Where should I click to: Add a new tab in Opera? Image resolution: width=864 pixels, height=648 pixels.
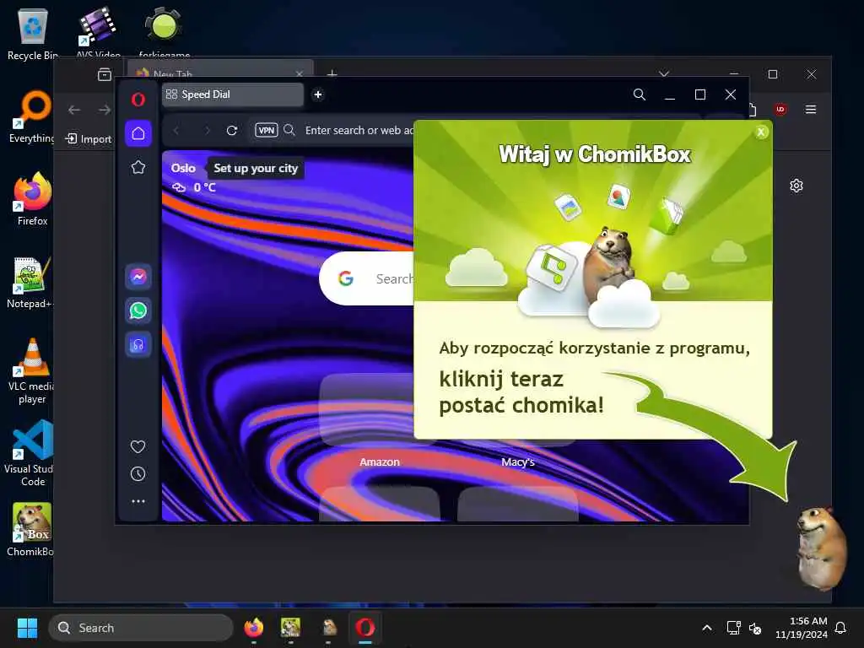tap(318, 94)
